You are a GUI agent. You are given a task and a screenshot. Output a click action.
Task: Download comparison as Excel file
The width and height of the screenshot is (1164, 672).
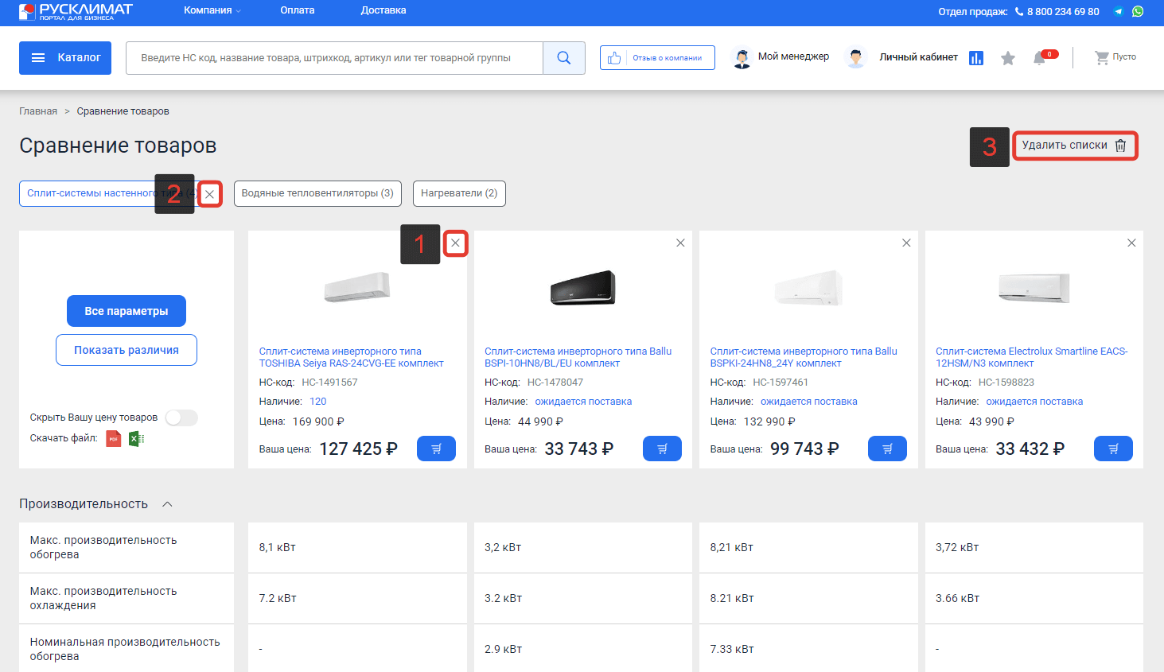(x=136, y=439)
